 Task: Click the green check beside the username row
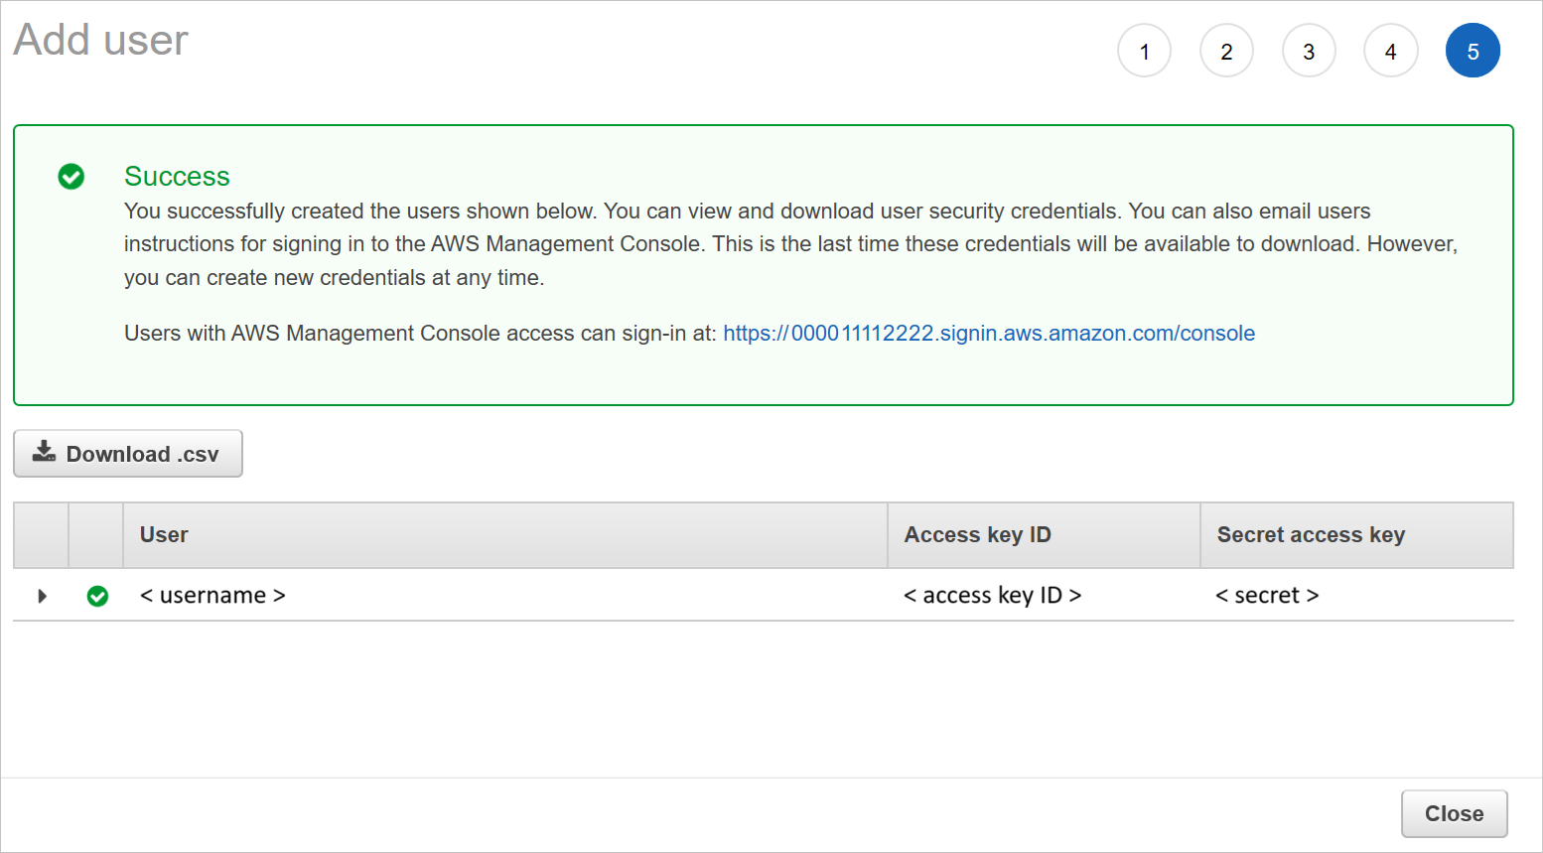click(x=97, y=596)
